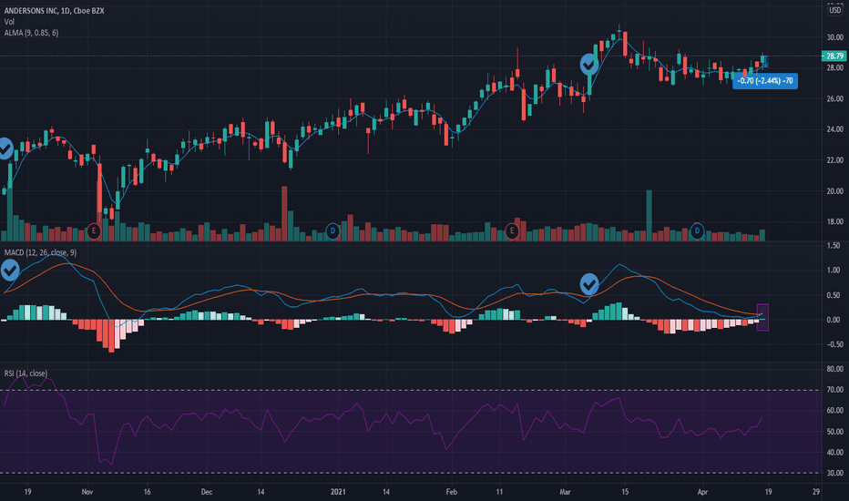The image size is (849, 501).
Task: Select the checkmark icon beside October price candles
Action: (x=5, y=148)
